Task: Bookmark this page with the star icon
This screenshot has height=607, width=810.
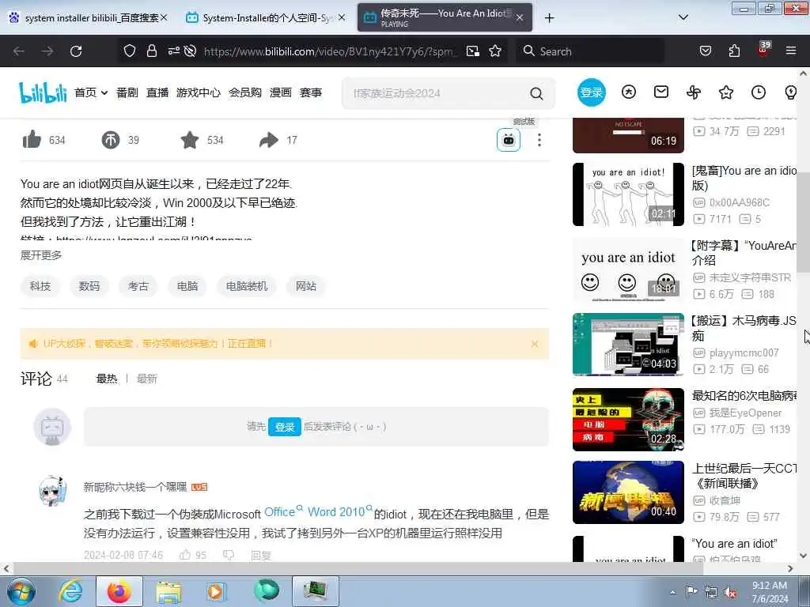Action: click(495, 51)
